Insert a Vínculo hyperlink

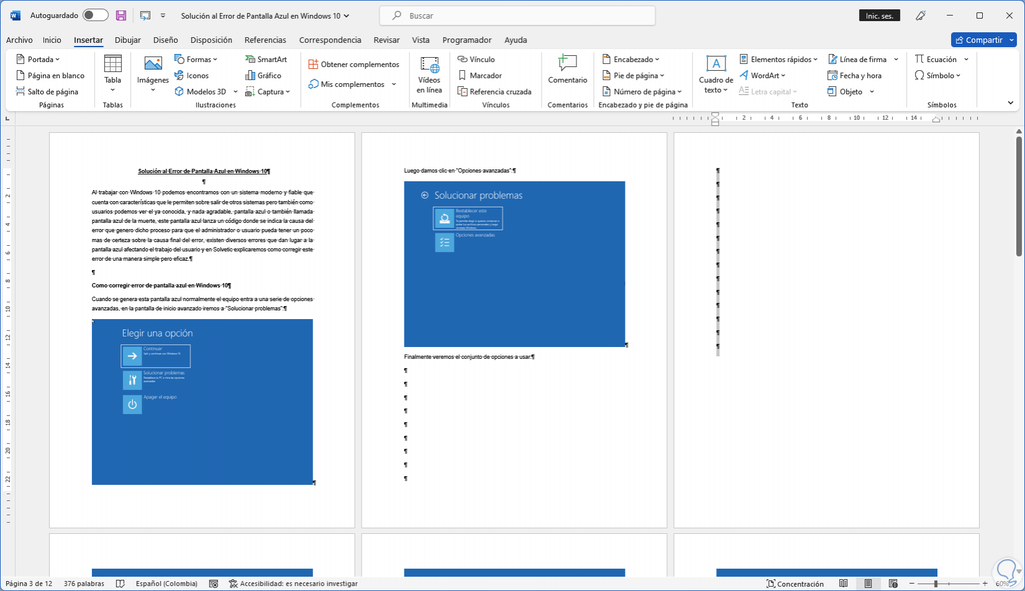(x=476, y=60)
